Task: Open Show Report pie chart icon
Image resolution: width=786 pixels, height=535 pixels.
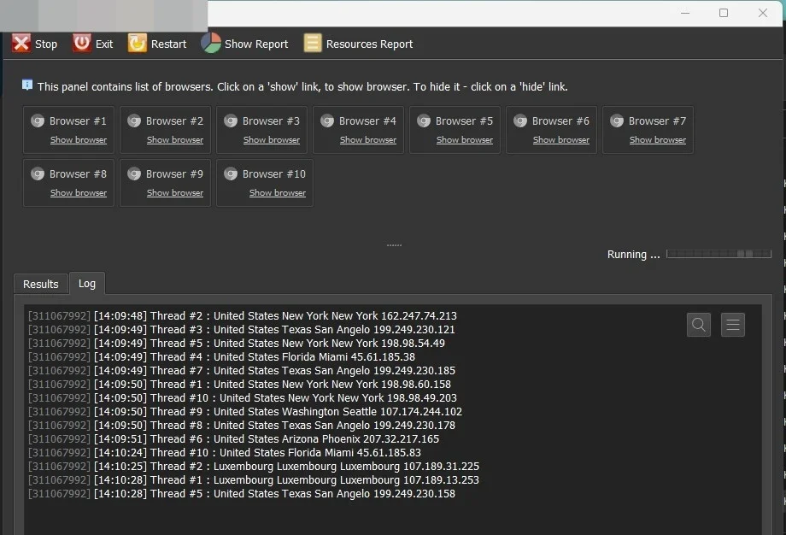Action: tap(211, 43)
